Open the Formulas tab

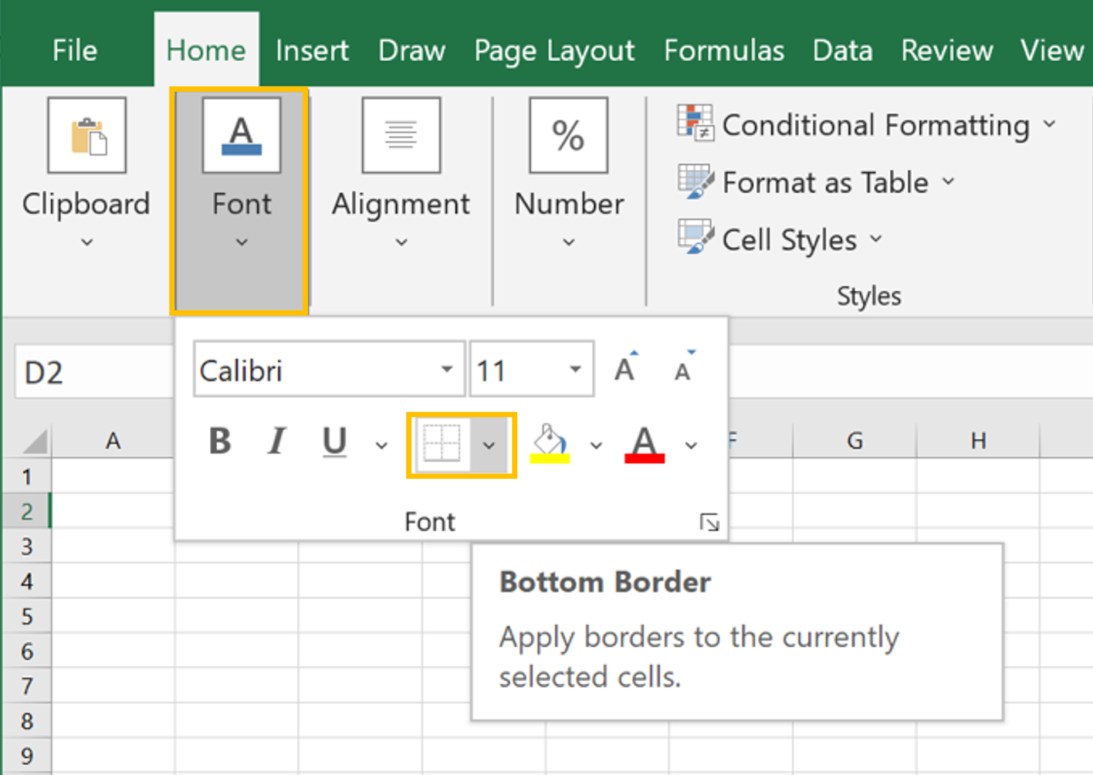724,50
